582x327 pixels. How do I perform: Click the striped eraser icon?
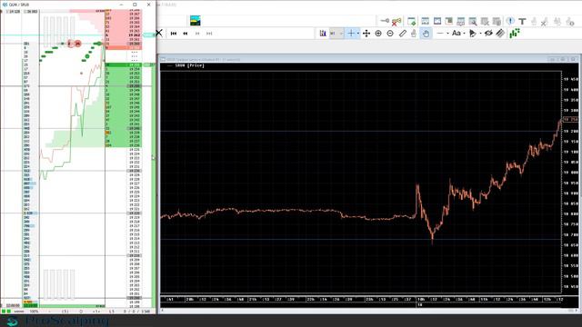500,34
